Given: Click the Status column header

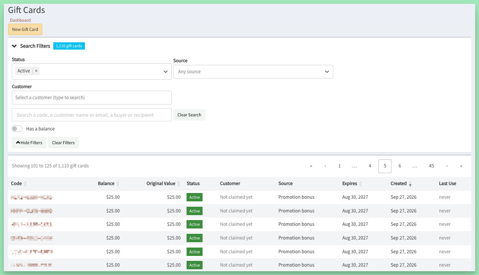Looking at the screenshot, I should coord(193,183).
